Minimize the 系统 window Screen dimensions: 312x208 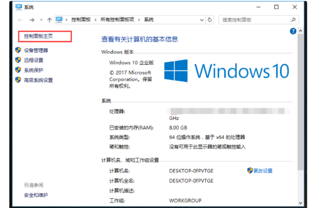click(x=259, y=7)
